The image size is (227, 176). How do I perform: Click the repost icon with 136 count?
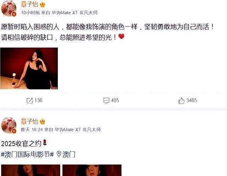coord(30,101)
